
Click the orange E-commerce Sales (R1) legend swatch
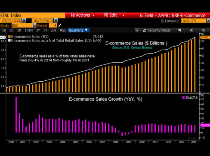(x=9, y=37)
